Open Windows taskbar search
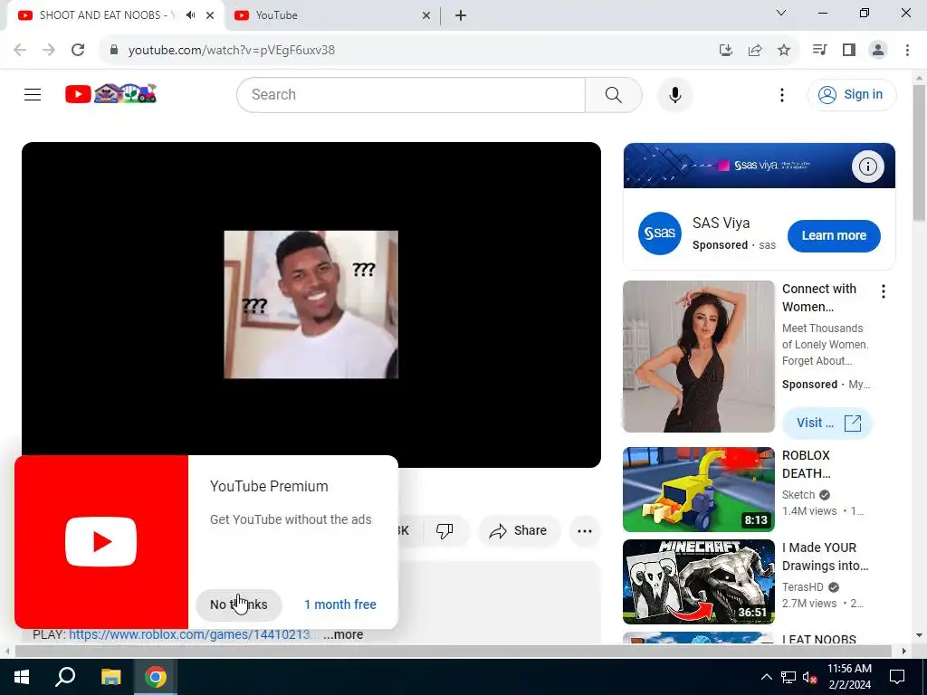 point(65,677)
